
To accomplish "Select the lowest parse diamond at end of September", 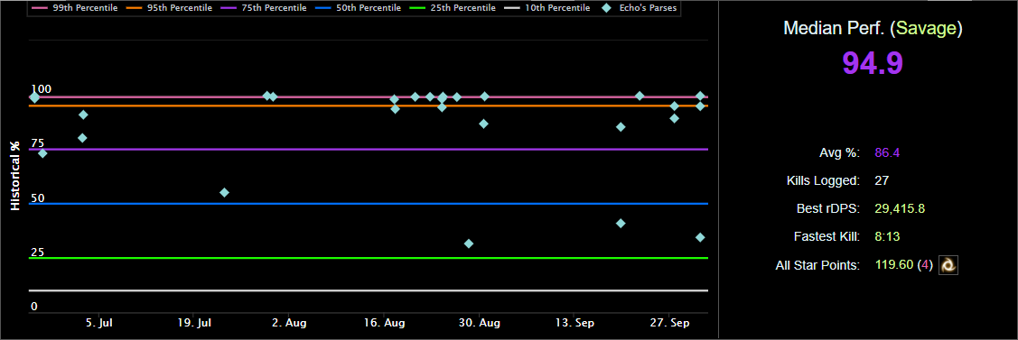I will pyautogui.click(x=700, y=237).
